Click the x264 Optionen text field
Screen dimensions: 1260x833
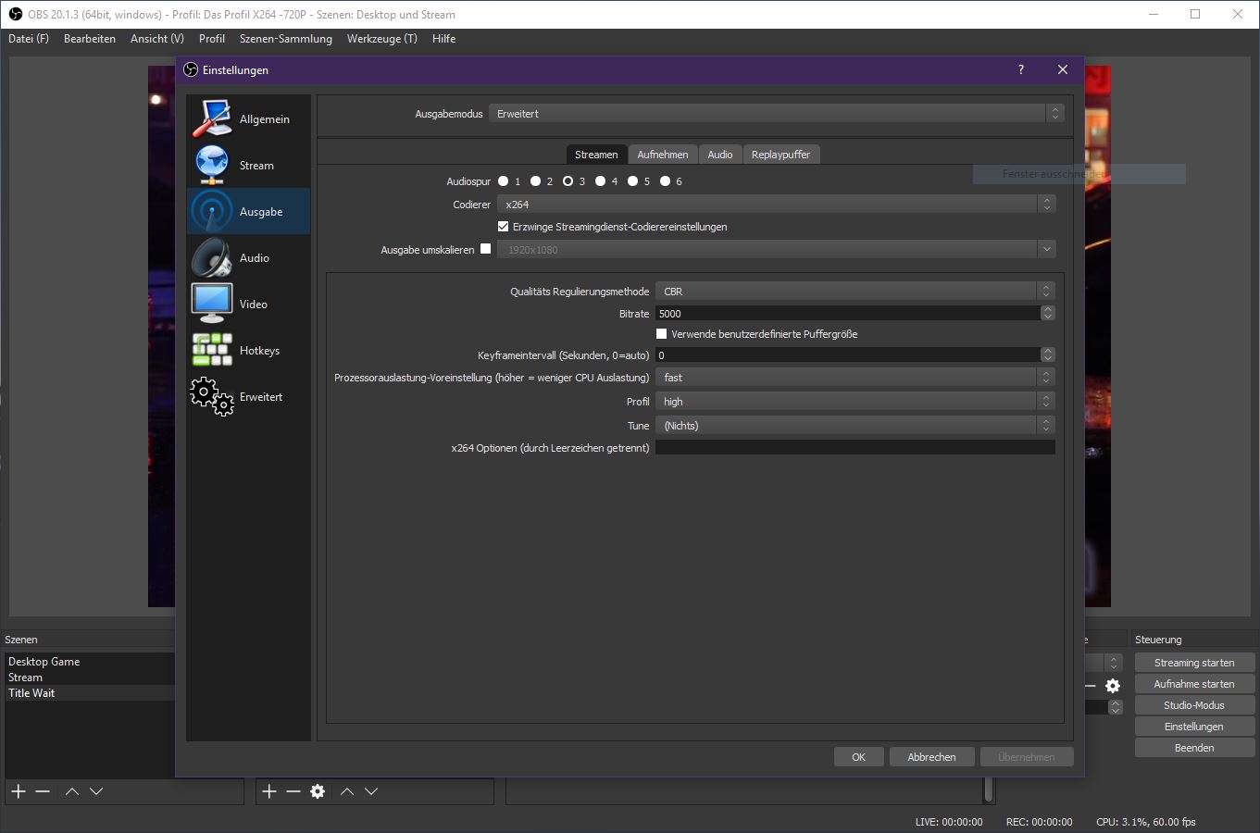coord(855,447)
